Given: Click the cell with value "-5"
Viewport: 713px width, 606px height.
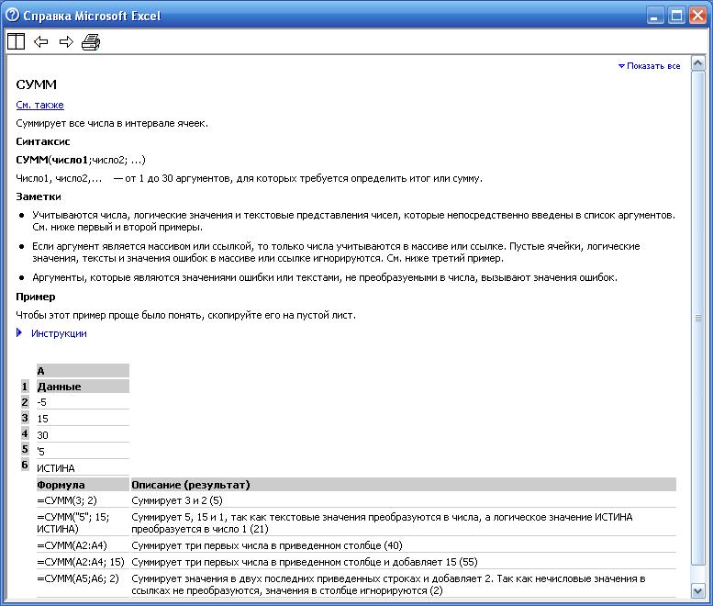Looking at the screenshot, I should (x=83, y=402).
